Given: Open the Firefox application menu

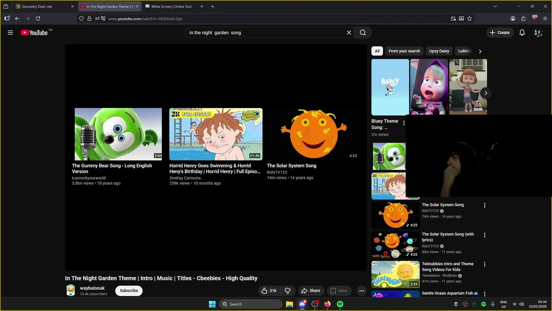Looking at the screenshot, I should 545,19.
